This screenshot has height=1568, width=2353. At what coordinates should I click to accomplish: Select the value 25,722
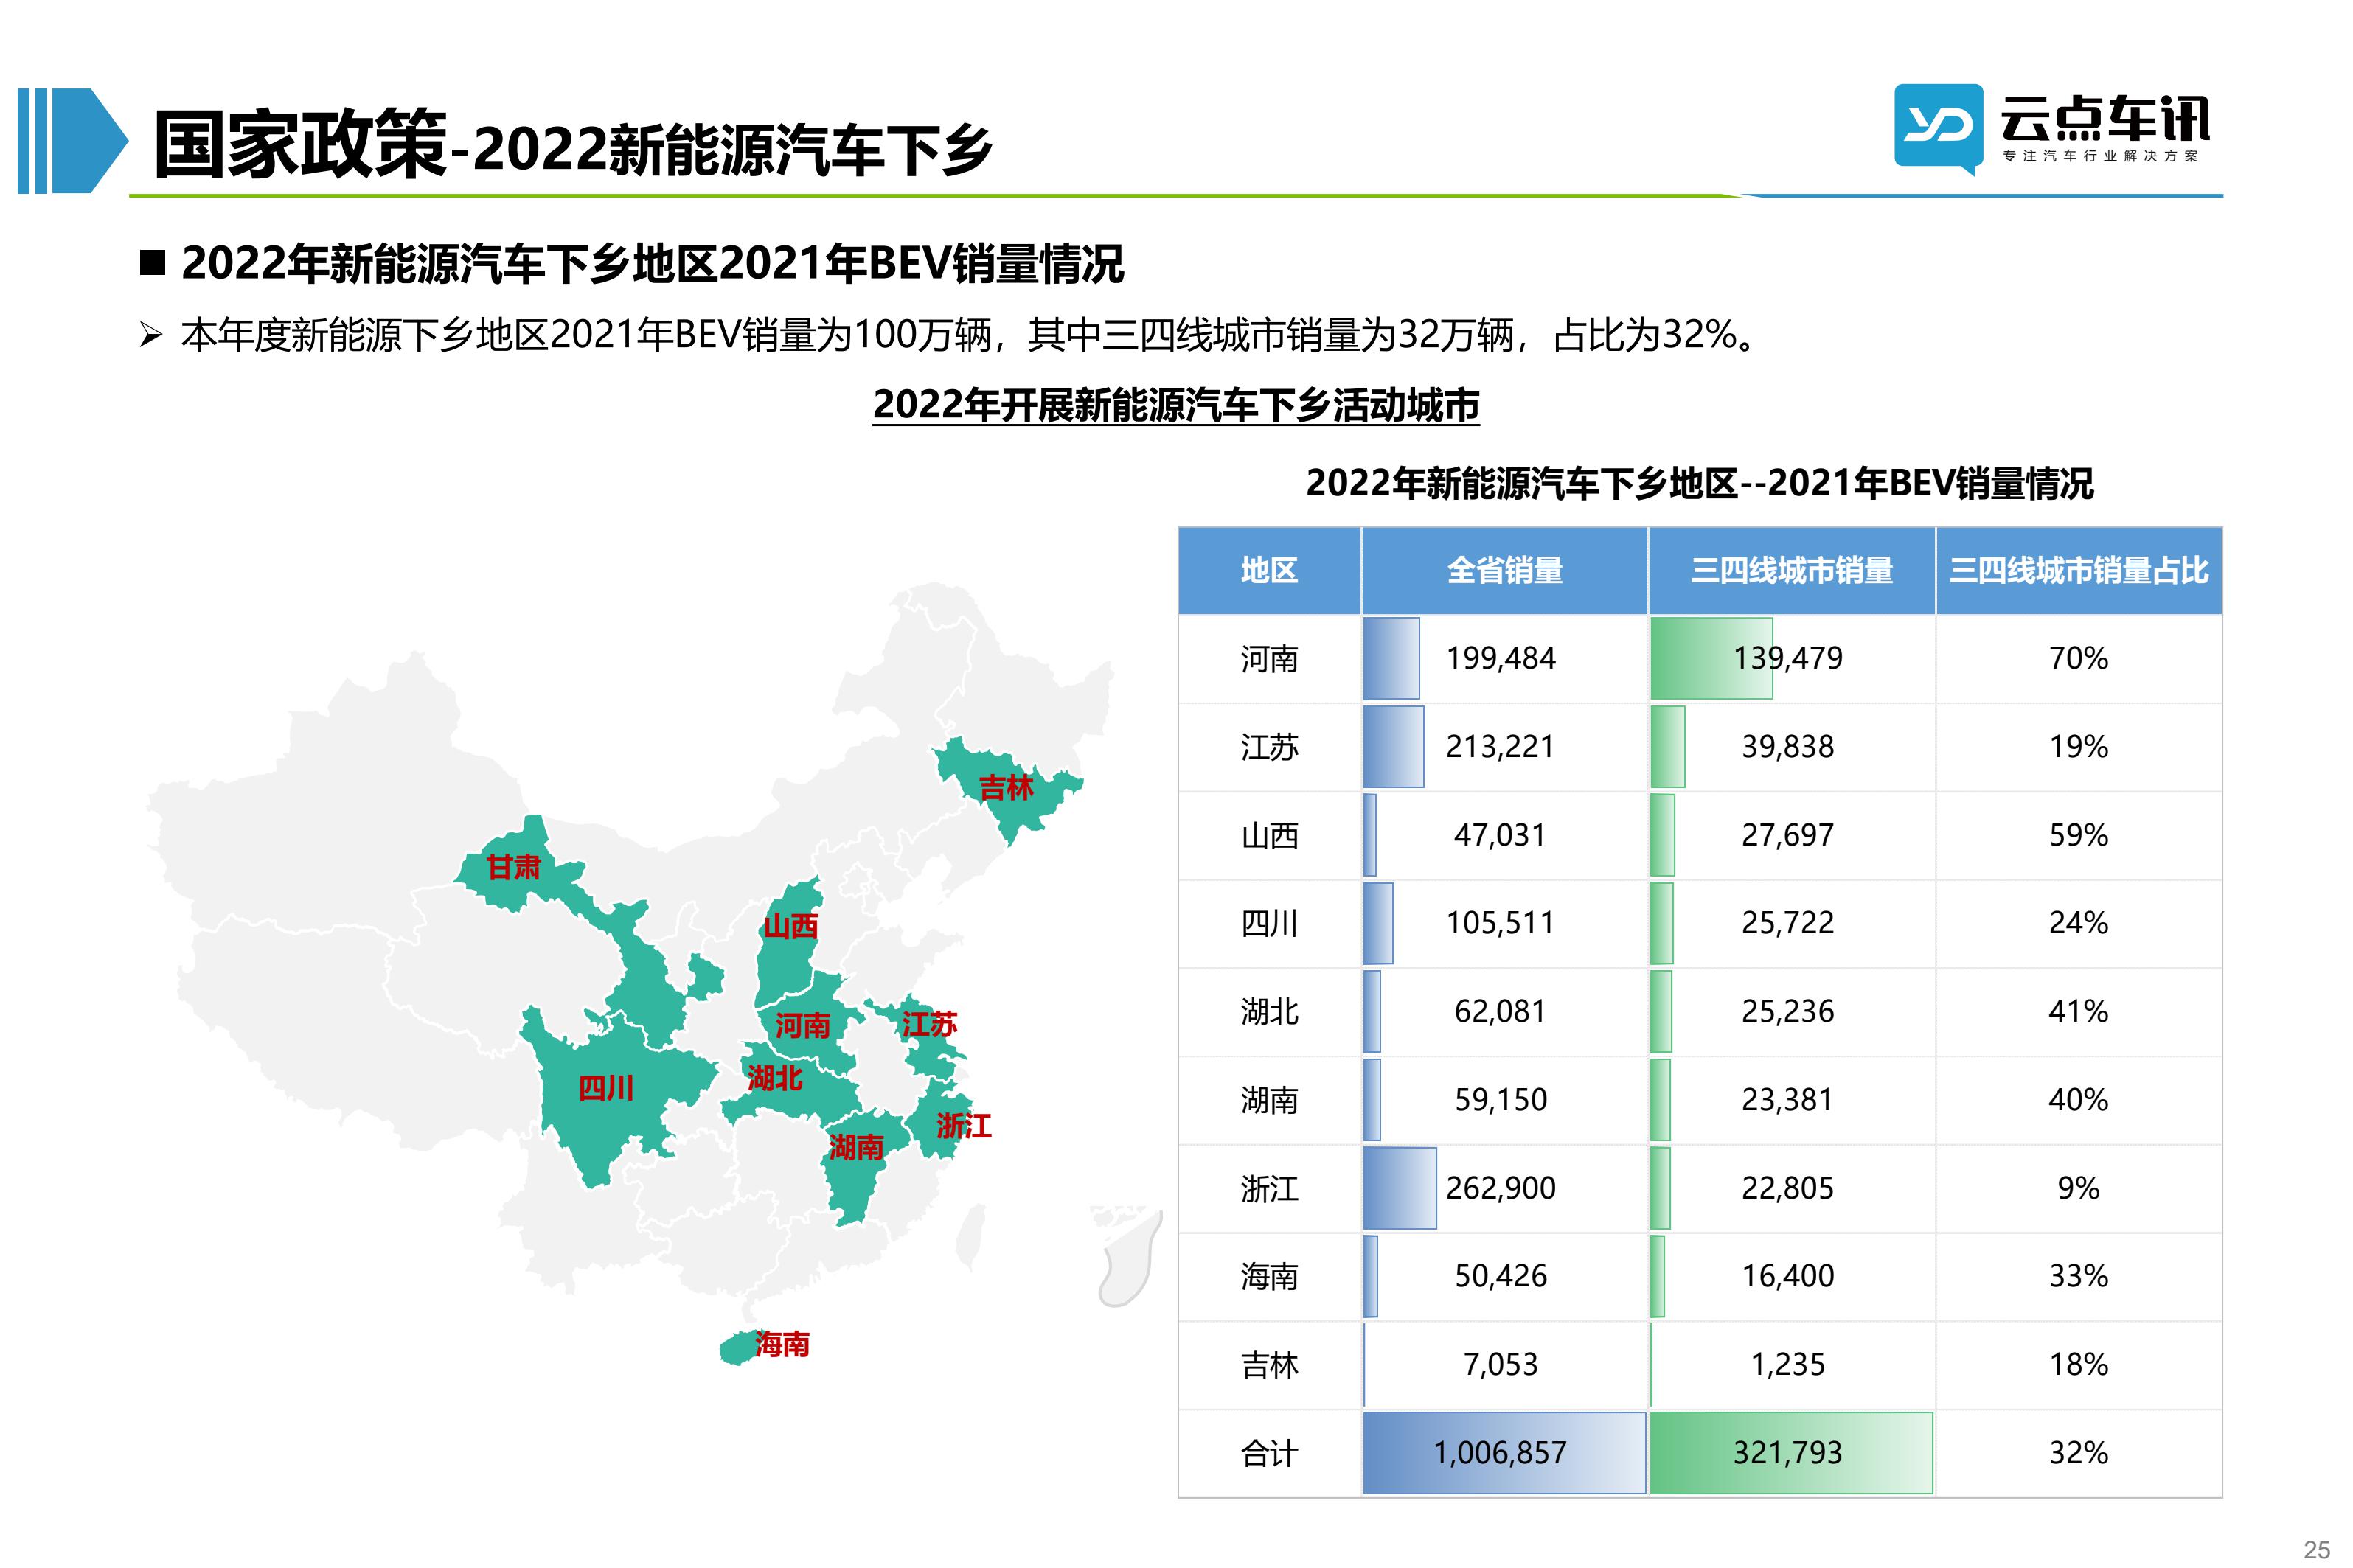tap(1788, 923)
